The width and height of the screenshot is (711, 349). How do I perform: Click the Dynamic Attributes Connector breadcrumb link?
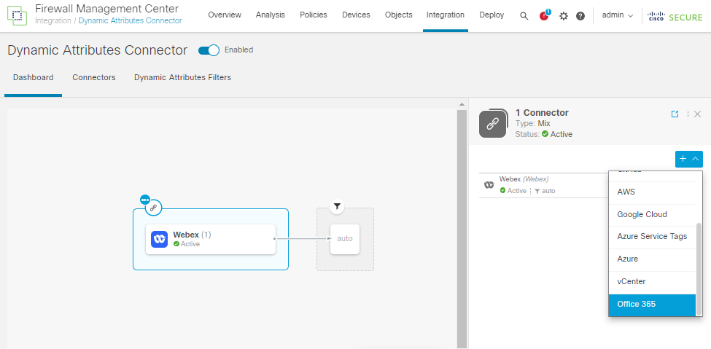tap(131, 21)
